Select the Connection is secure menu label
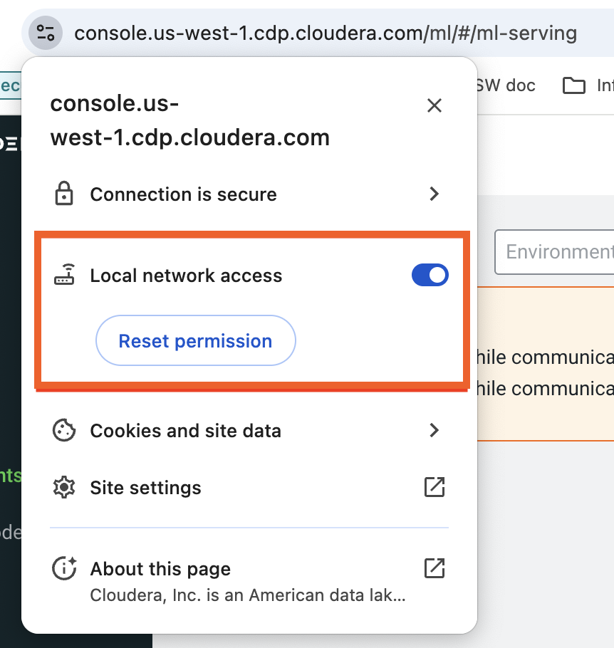 183,194
